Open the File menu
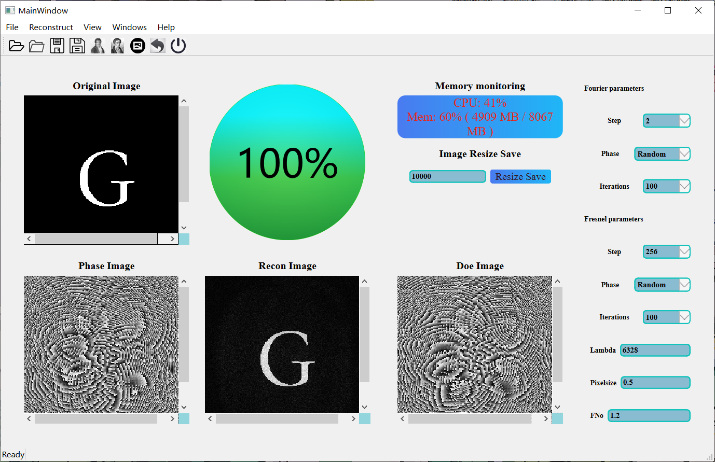This screenshot has width=715, height=462. [12, 27]
